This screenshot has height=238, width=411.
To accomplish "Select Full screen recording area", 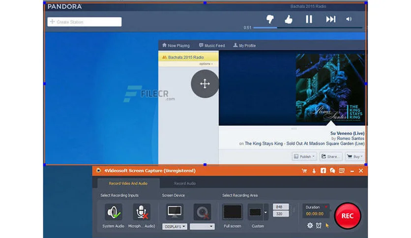I will click(232, 212).
